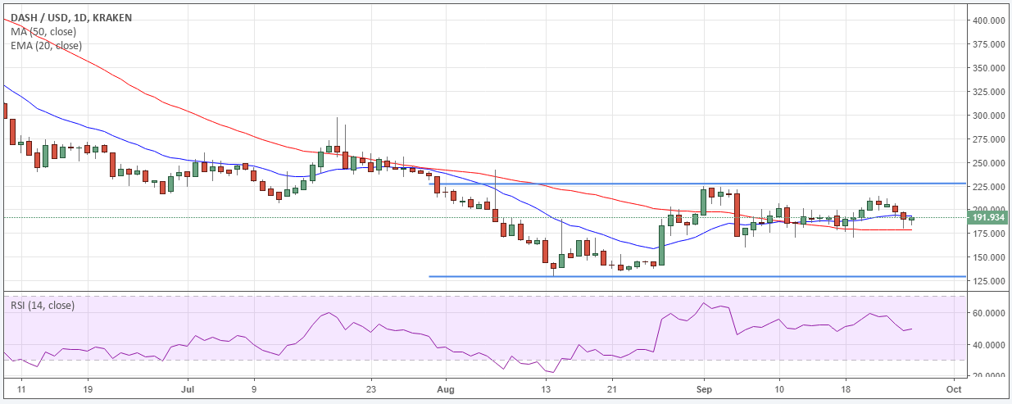Click the 250.000 price axis label
The image size is (1012, 404).
coord(987,163)
